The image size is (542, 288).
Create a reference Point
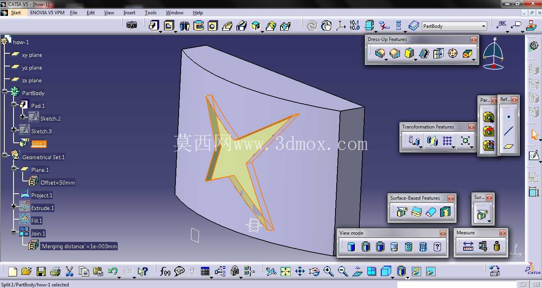click(509, 117)
